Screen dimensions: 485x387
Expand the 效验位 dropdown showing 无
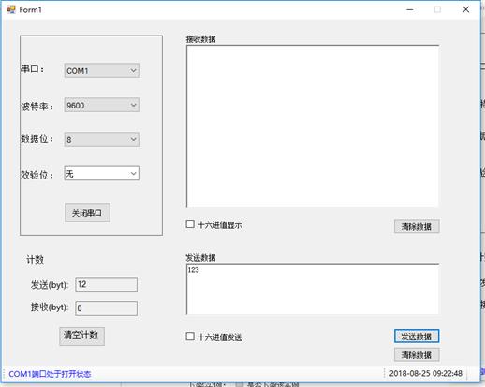tap(102, 173)
